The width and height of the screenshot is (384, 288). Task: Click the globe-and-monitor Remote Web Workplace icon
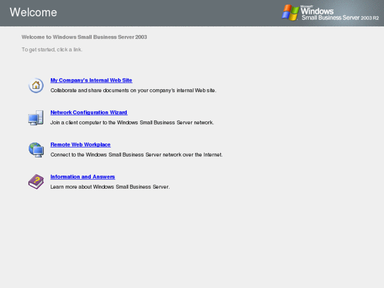36,150
